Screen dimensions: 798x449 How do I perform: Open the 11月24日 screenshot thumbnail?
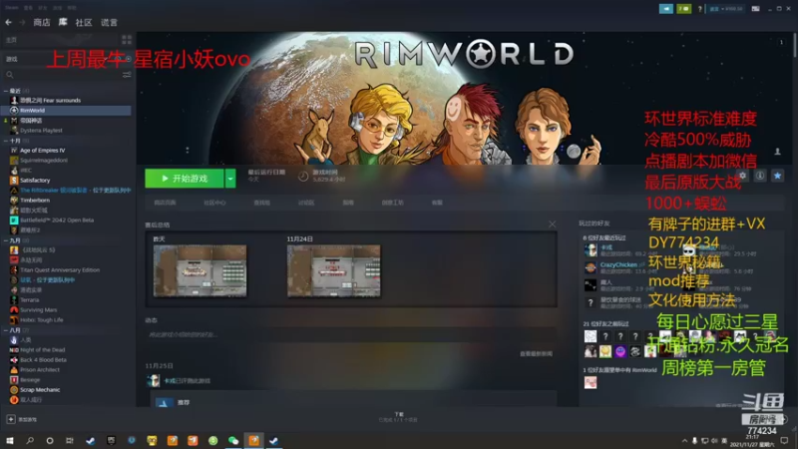point(334,270)
